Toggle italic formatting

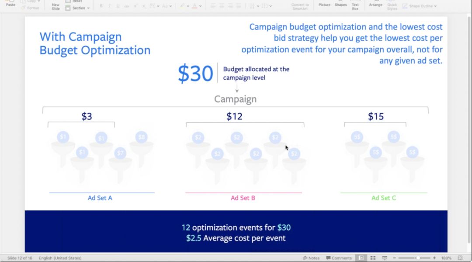click(110, 6)
